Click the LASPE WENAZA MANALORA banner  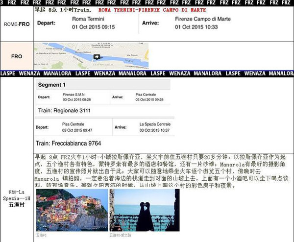coord(147,73)
